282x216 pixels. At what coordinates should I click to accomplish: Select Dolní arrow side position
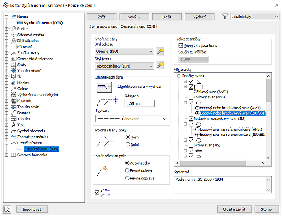128,144
